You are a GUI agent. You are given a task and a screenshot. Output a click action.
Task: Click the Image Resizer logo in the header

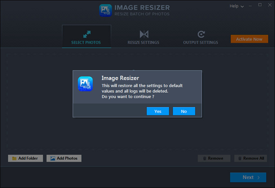pos(105,11)
